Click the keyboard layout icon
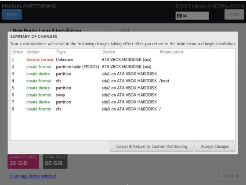246x185 pixels. [179, 15]
